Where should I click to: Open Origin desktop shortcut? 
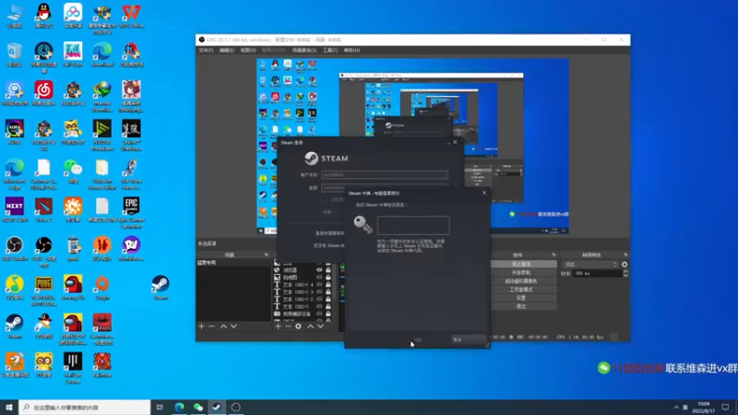click(x=102, y=288)
